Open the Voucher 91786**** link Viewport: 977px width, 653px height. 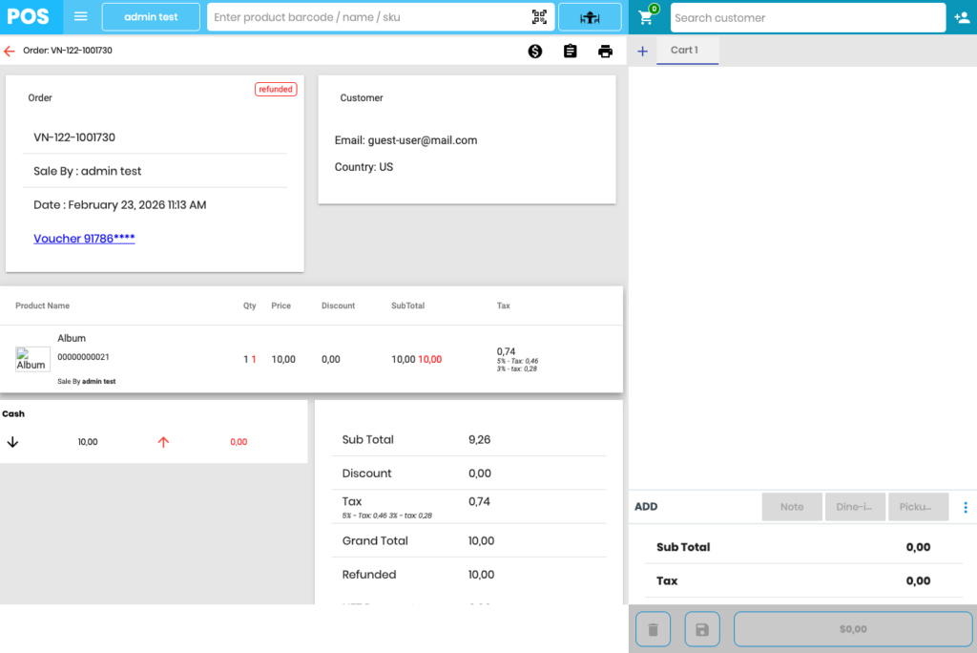[x=84, y=239]
